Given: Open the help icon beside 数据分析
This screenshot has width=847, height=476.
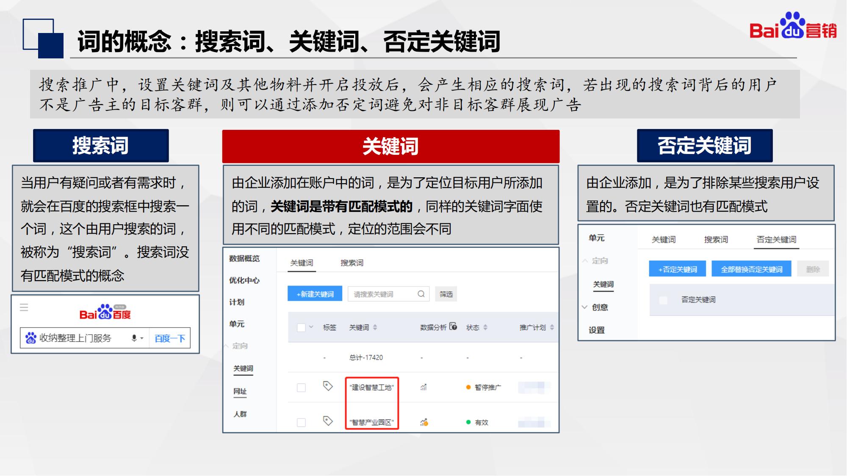Looking at the screenshot, I should tap(453, 326).
